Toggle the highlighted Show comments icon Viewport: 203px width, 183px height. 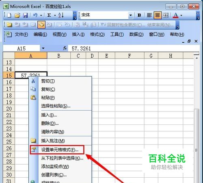click(41, 24)
